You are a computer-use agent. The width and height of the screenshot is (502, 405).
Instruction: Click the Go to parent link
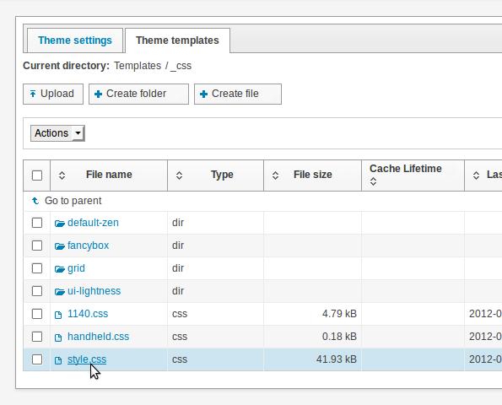point(73,201)
